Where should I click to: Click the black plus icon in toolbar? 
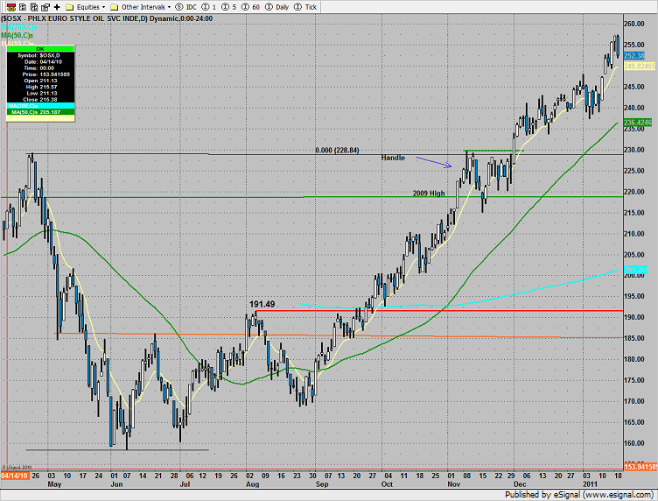pos(57,6)
